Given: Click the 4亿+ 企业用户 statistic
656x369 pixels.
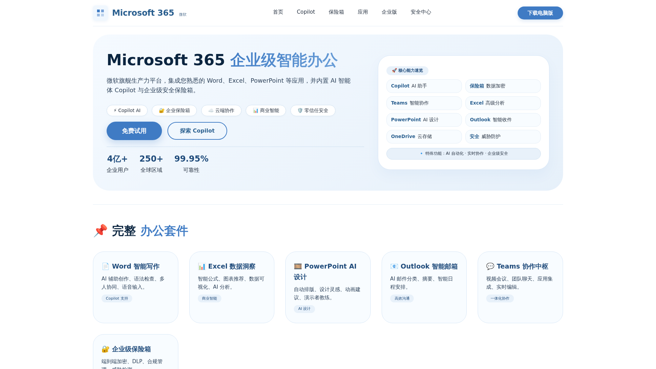Looking at the screenshot, I should tap(118, 164).
